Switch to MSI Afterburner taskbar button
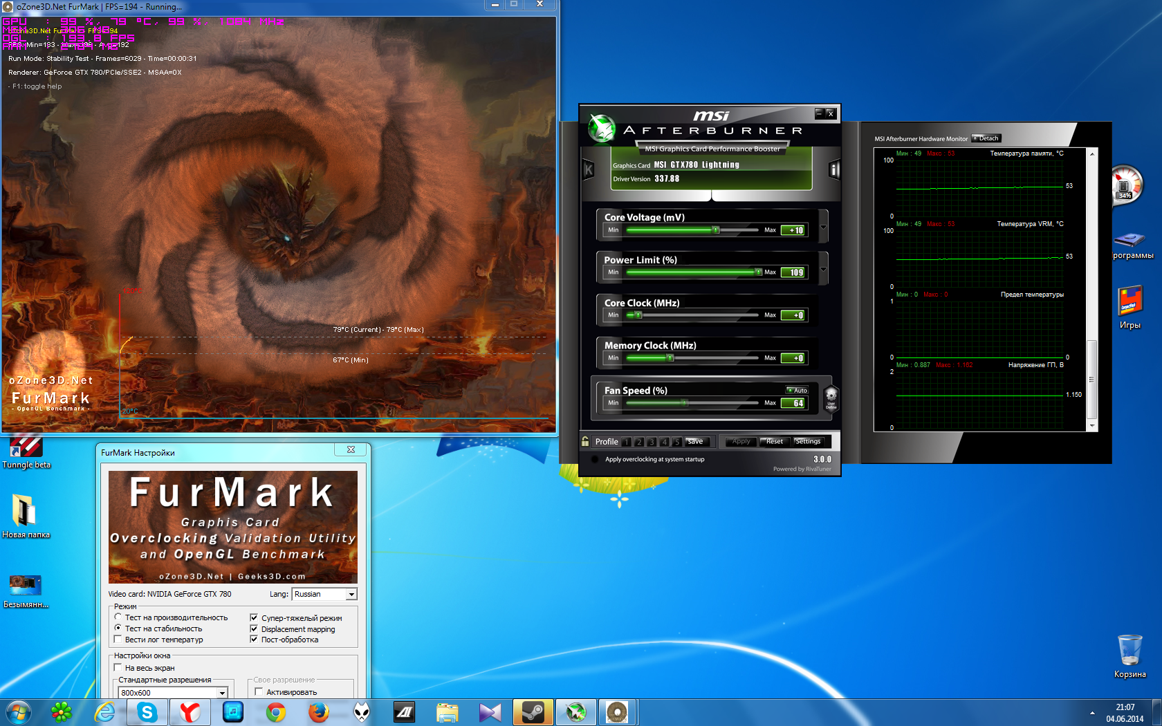 (x=575, y=712)
